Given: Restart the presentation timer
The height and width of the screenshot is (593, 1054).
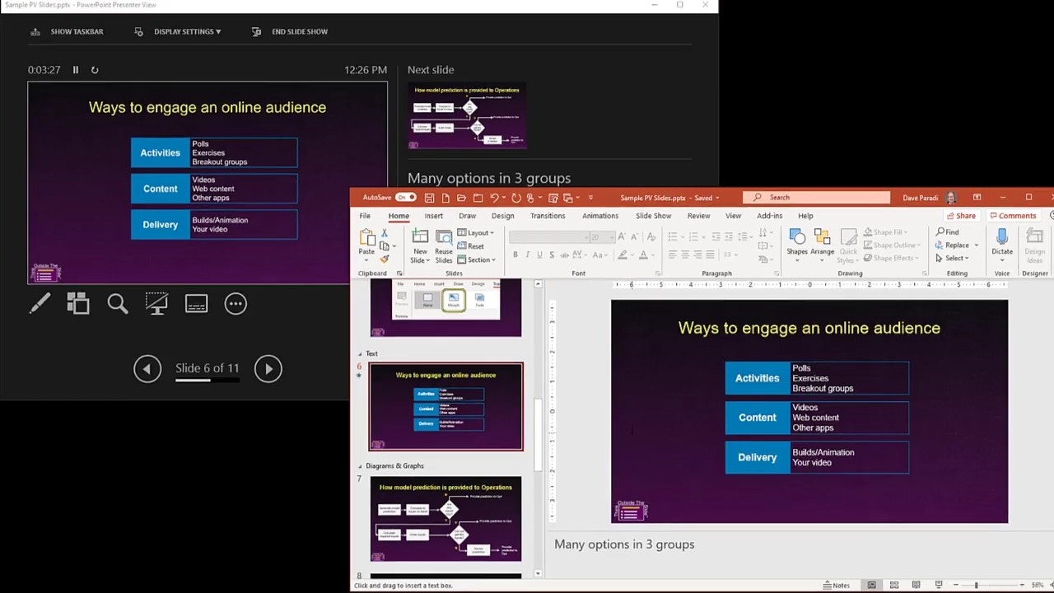Looking at the screenshot, I should [x=95, y=70].
